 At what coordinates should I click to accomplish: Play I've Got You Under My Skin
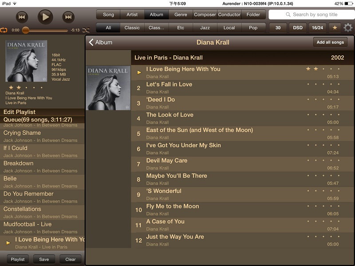242,149
